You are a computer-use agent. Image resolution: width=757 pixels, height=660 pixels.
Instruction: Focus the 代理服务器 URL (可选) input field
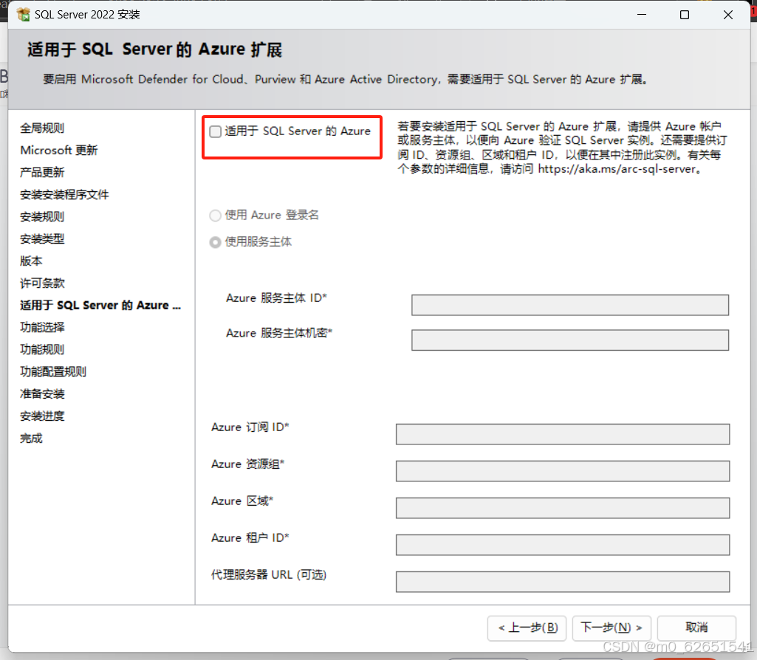click(563, 582)
